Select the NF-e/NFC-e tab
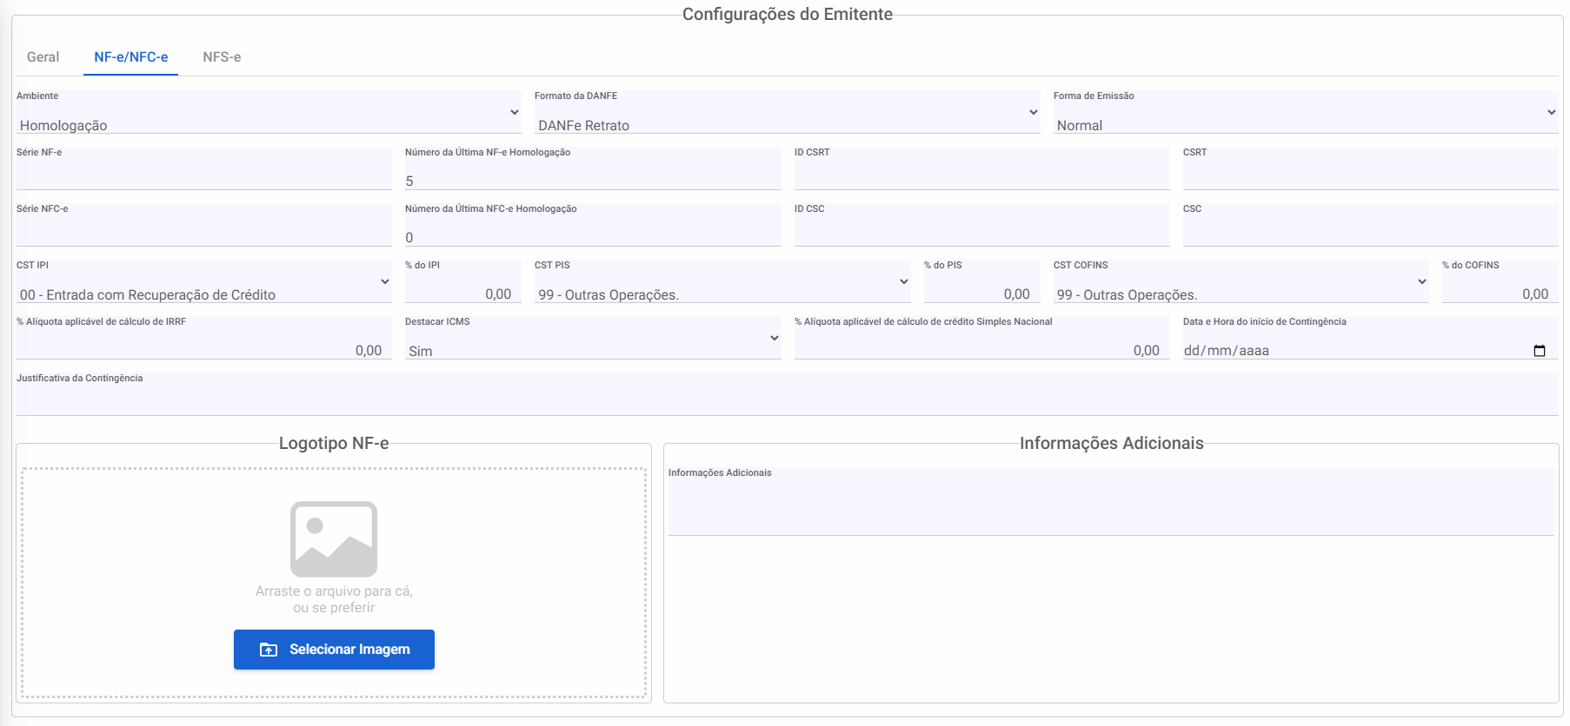 [131, 57]
